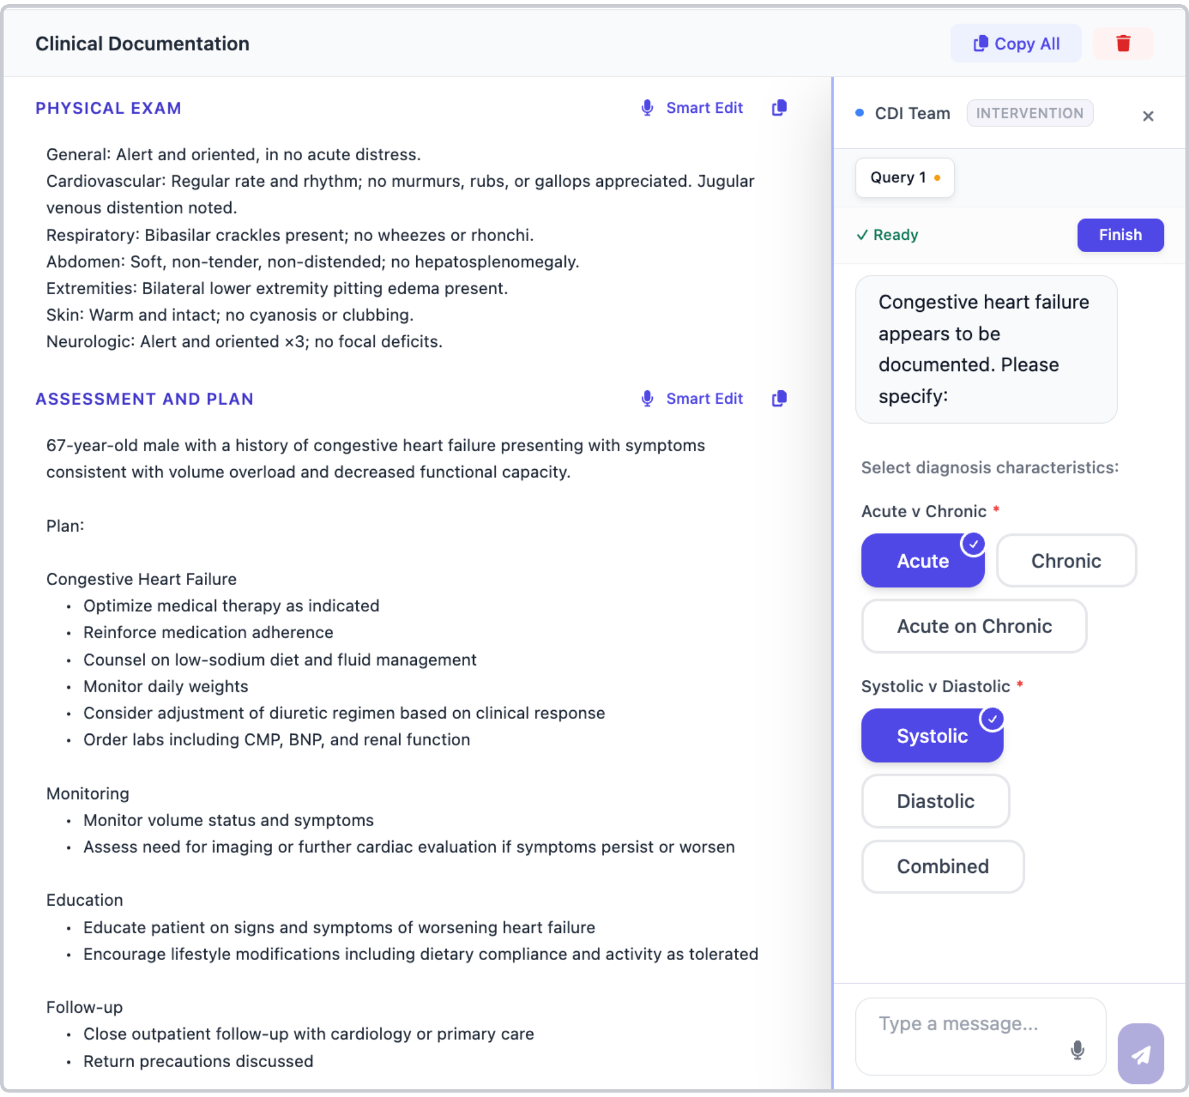Click the red trash delete icon
Viewport: 1189px width, 1097px height.
pyautogui.click(x=1122, y=43)
